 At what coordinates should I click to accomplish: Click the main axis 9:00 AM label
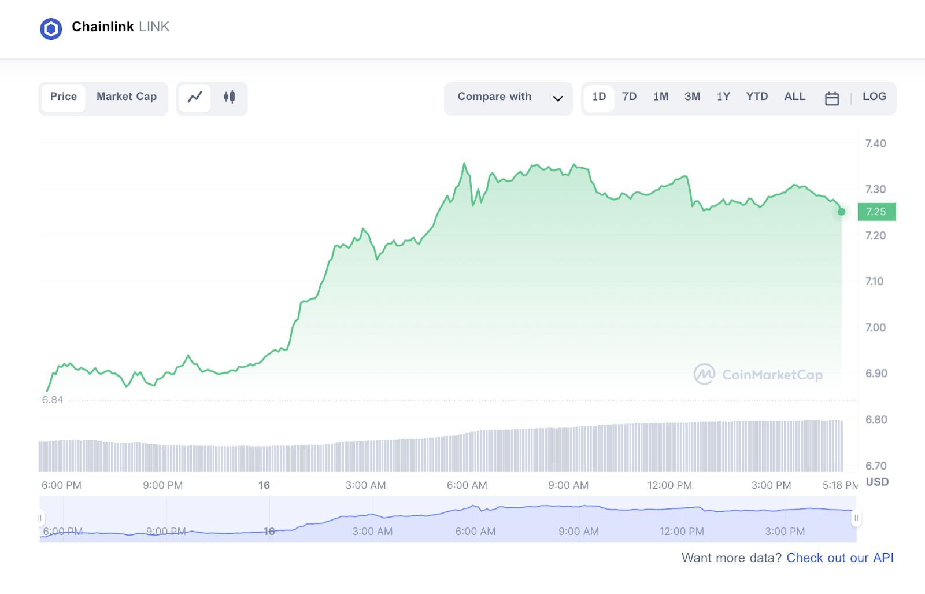point(569,485)
